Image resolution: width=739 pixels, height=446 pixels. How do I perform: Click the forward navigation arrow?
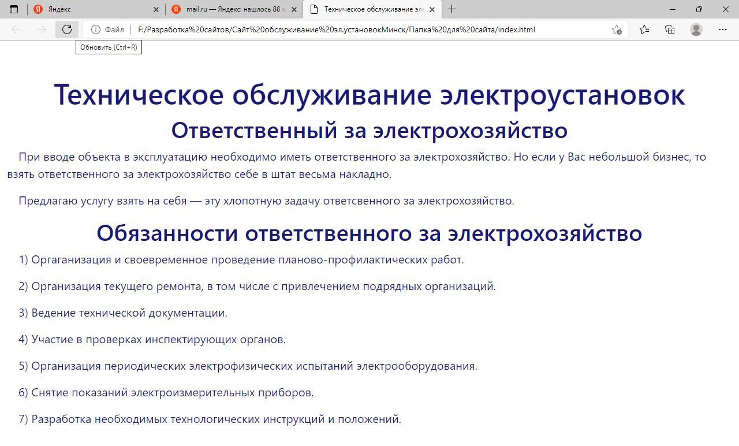pyautogui.click(x=42, y=29)
